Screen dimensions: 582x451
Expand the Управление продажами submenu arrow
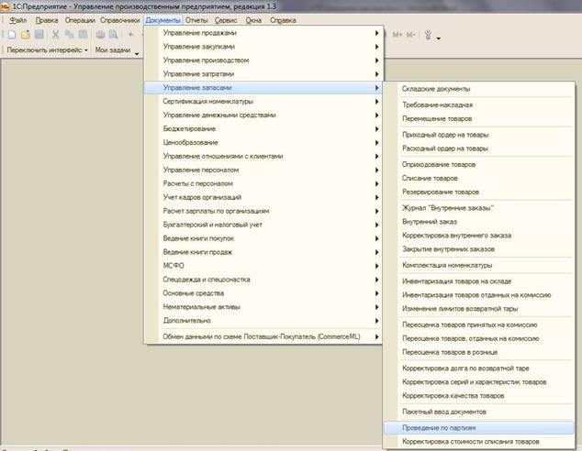pos(376,33)
